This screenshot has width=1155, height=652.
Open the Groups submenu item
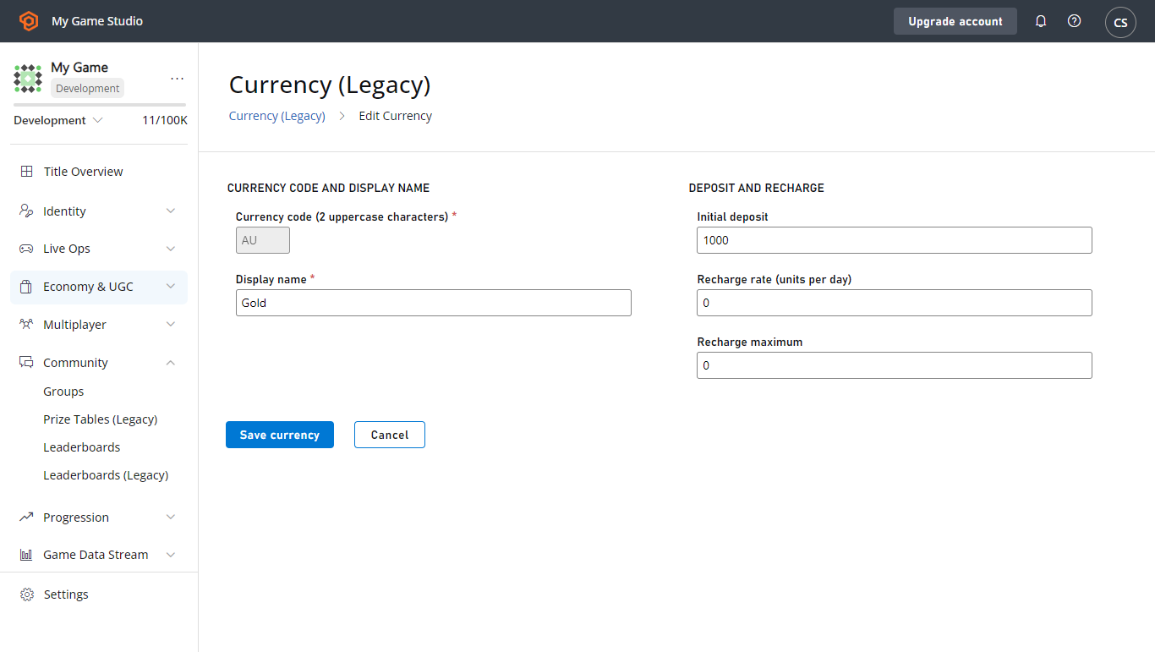[x=63, y=392]
